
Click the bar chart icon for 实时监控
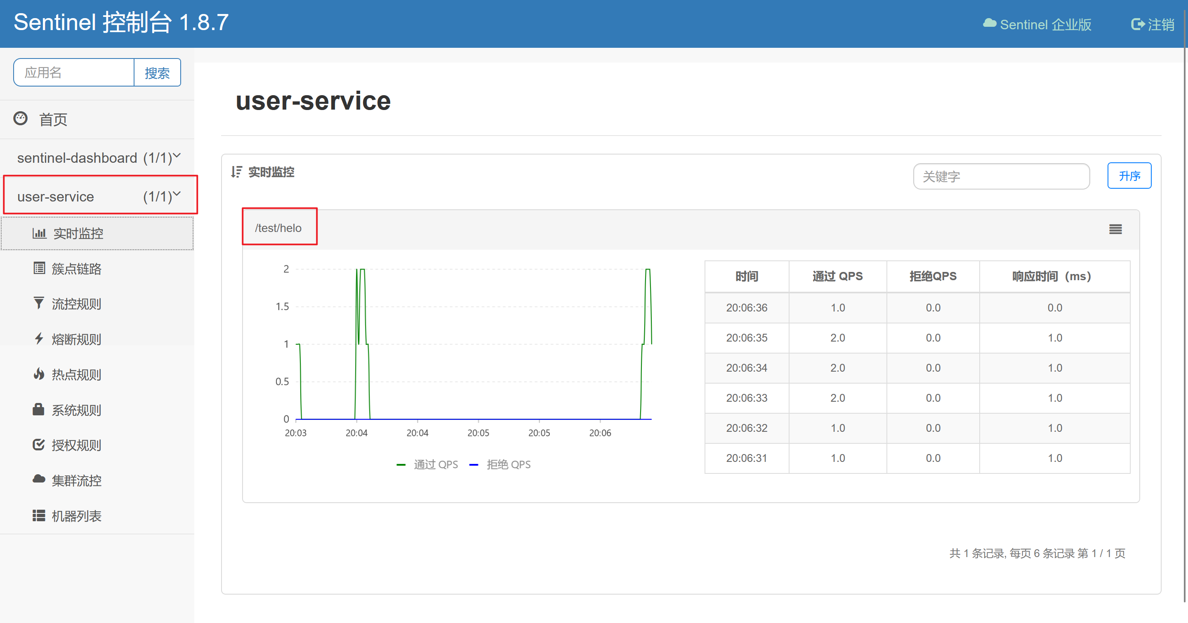click(39, 233)
